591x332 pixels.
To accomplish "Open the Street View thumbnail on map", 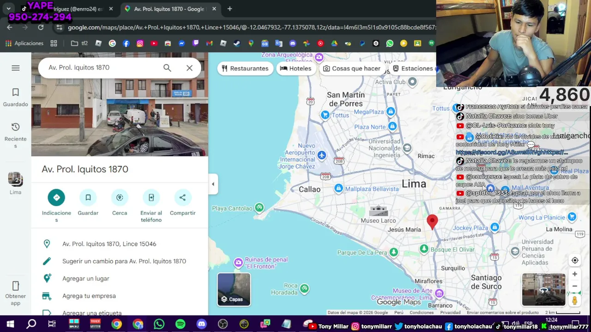I will point(543,290).
